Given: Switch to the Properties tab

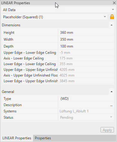Looking at the screenshot, I should pyautogui.click(x=43, y=138).
